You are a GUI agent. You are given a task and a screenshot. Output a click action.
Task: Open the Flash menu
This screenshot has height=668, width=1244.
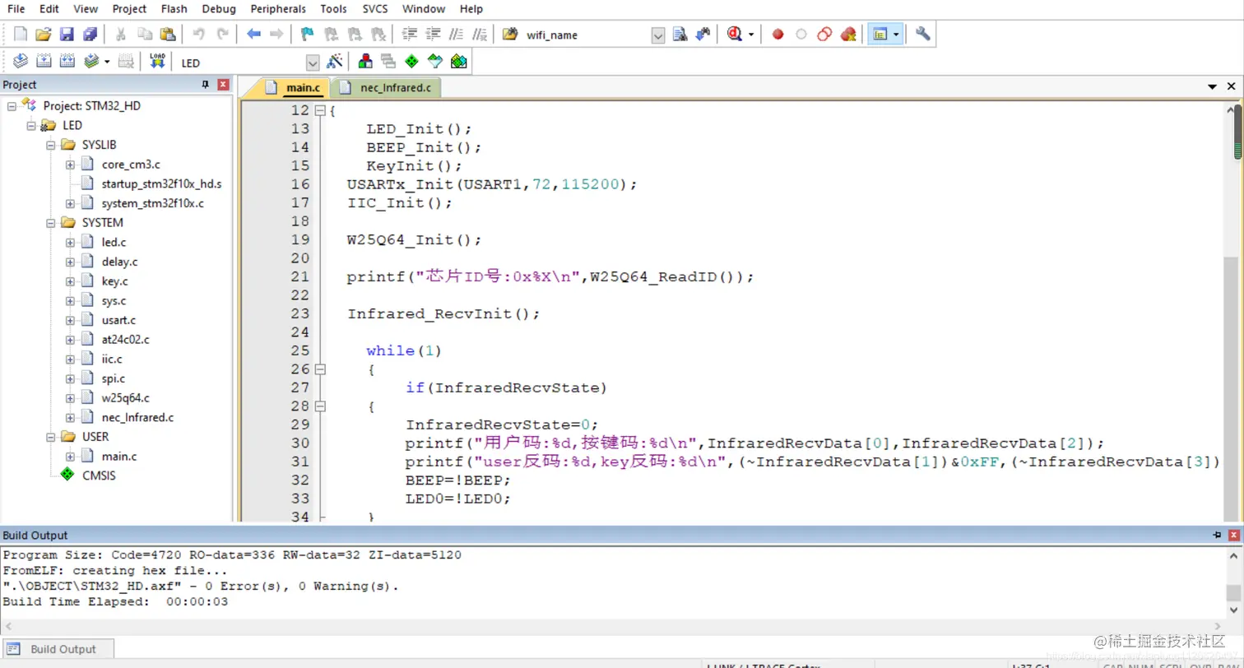pyautogui.click(x=174, y=9)
